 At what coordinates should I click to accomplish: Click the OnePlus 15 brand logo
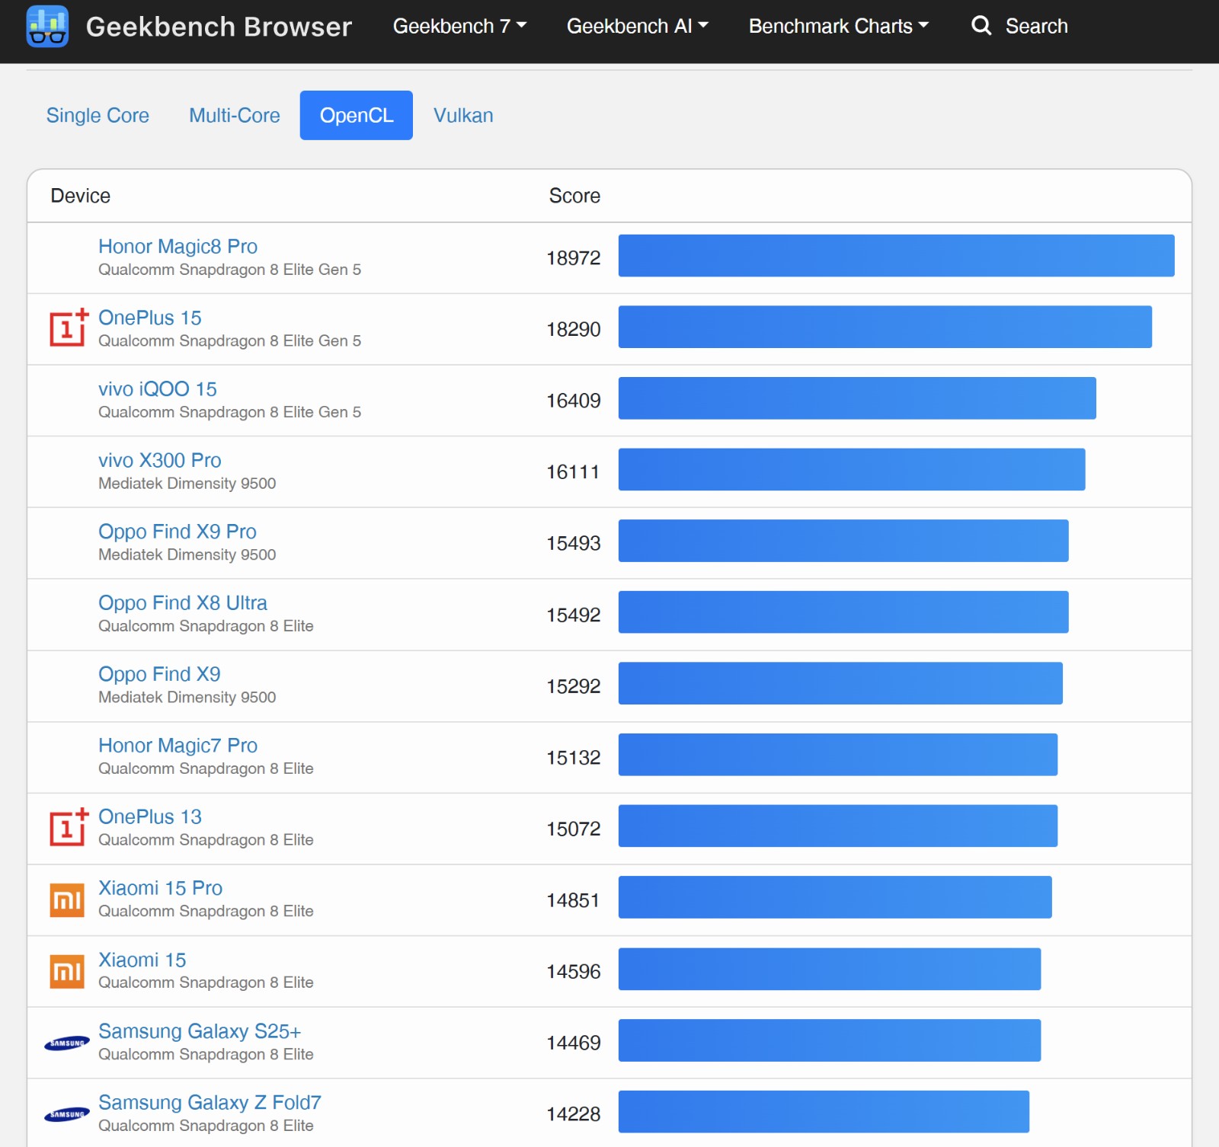(x=69, y=328)
